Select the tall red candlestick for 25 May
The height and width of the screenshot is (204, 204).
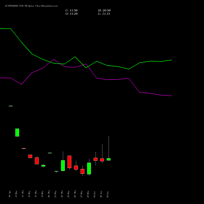[x=69, y=162]
